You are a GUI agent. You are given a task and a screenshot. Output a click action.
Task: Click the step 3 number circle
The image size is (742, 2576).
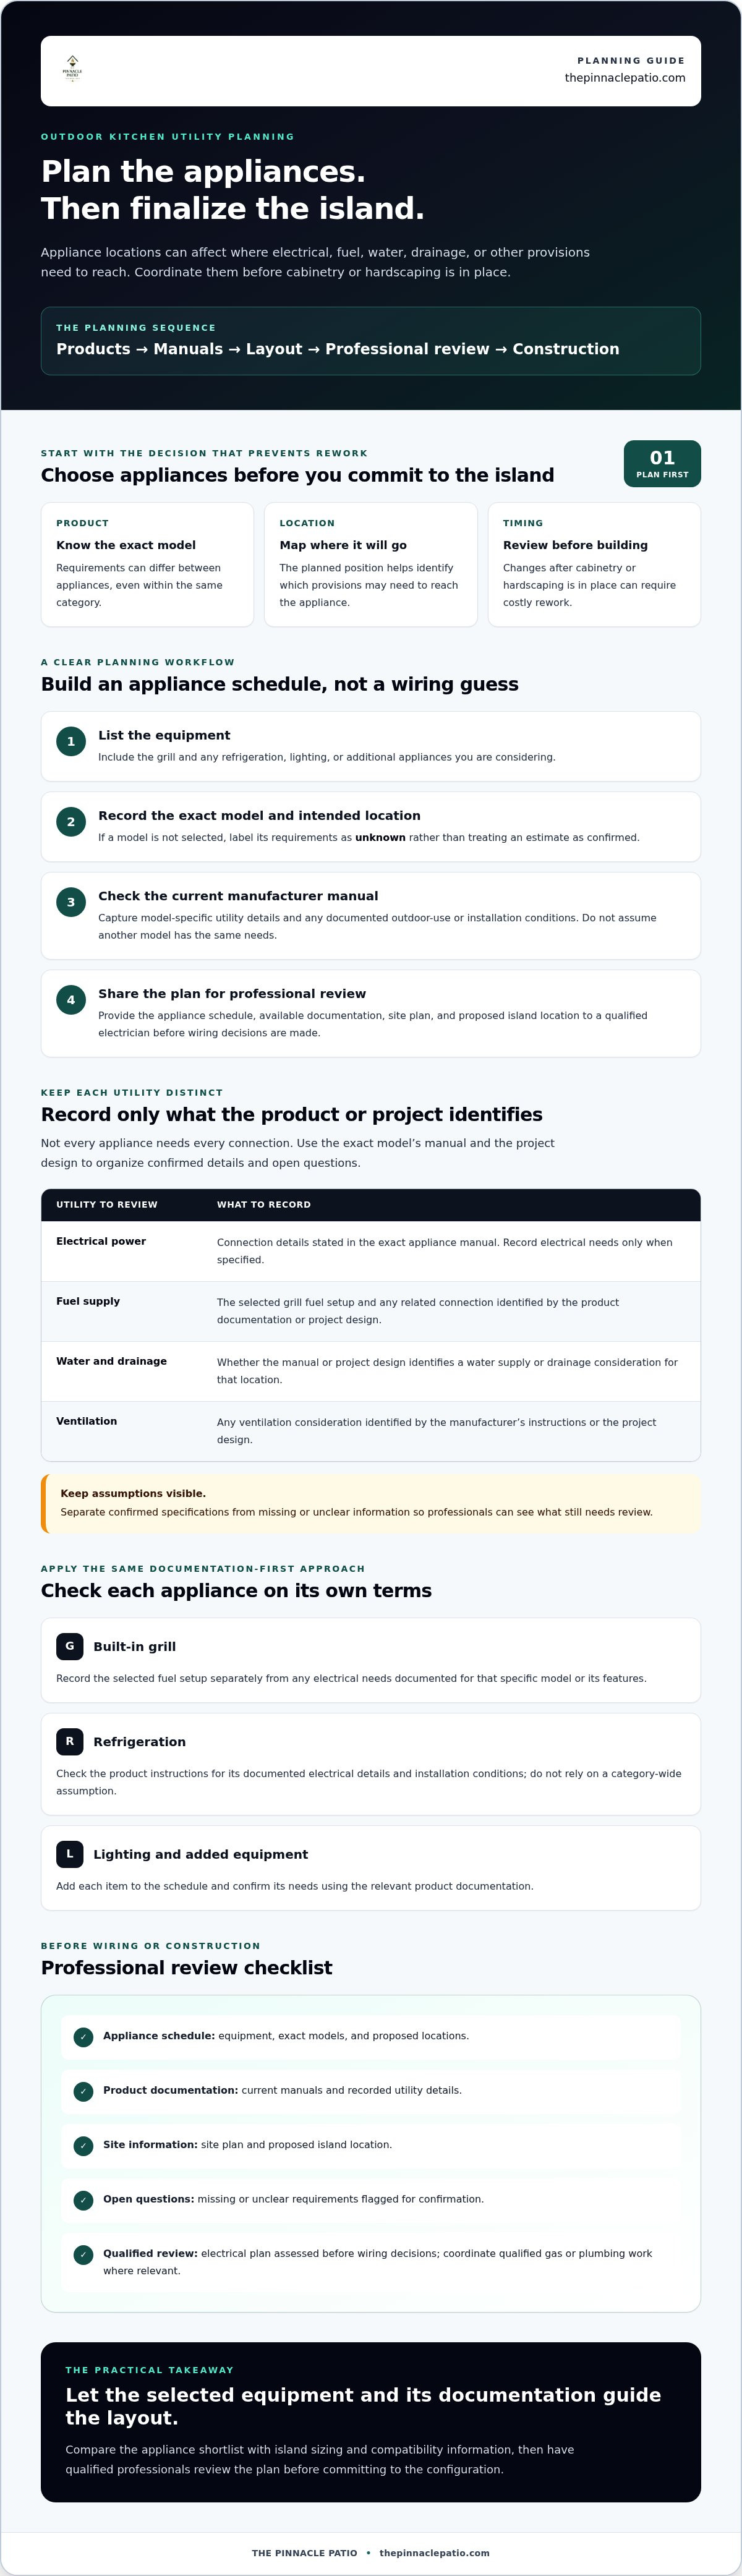(x=71, y=902)
